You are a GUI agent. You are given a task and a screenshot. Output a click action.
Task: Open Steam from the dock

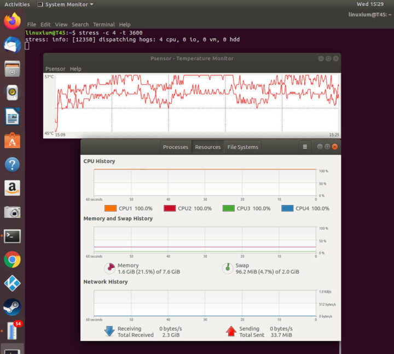[x=12, y=307]
